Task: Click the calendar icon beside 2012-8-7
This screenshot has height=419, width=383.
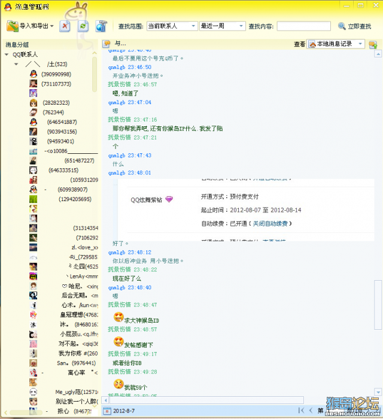Action: coord(107,411)
